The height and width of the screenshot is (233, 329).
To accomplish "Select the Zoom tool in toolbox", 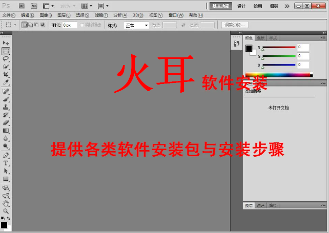I will pyautogui.click(x=6, y=211).
